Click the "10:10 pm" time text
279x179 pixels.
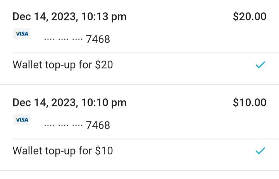click(104, 103)
